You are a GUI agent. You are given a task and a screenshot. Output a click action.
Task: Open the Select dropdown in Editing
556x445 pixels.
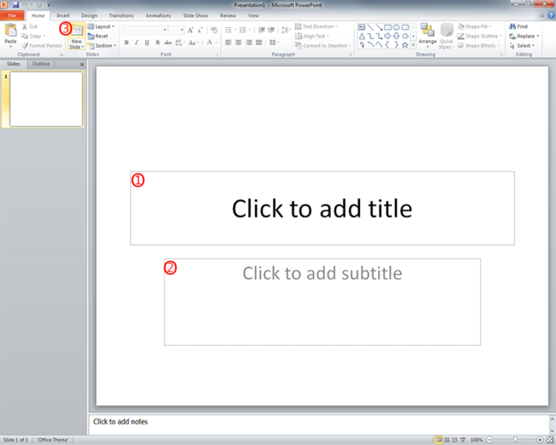(520, 45)
